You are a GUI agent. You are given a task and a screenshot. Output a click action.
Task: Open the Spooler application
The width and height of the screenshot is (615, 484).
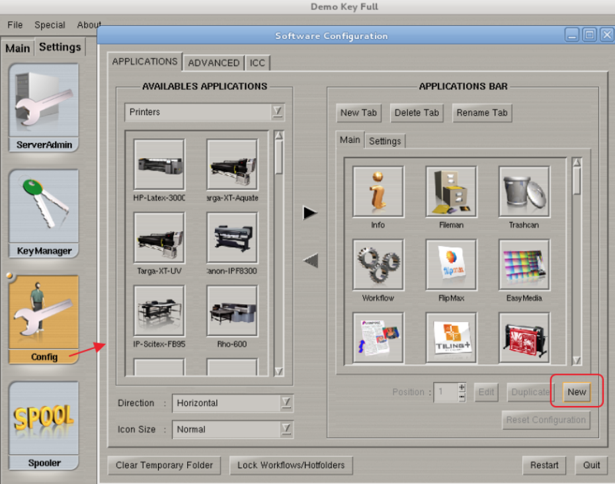(44, 423)
